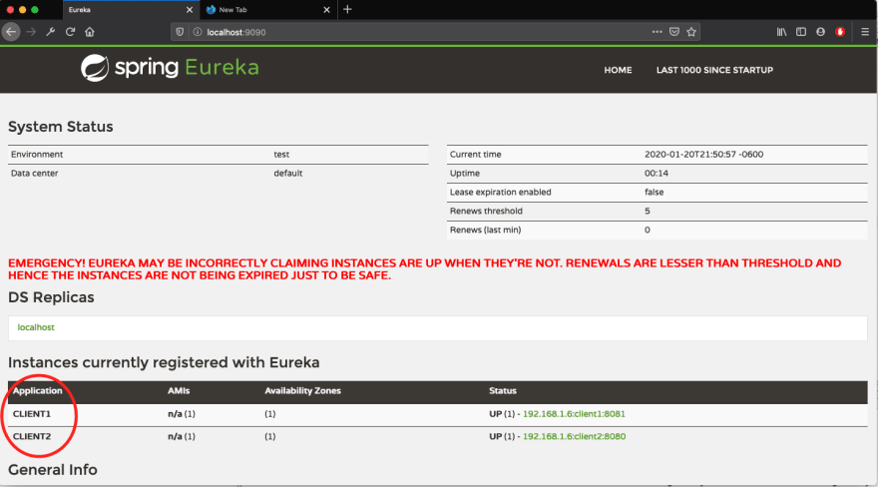The image size is (878, 487).
Task: Open the 192.168.1.6:client2:8080 instance link
Action: pyautogui.click(x=574, y=437)
